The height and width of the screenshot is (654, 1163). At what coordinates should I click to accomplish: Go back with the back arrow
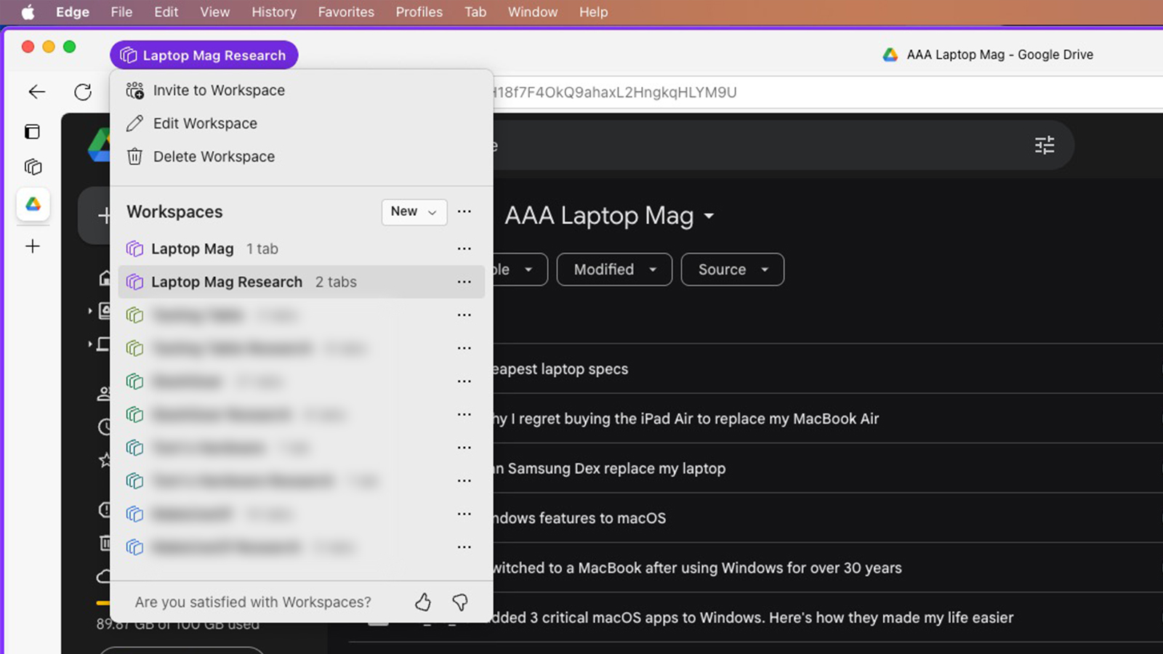coord(36,92)
